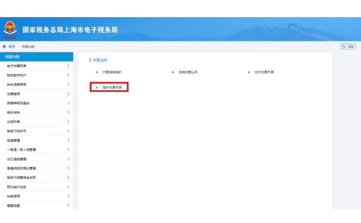Open 蓝字发票开具 link
The width and height of the screenshot is (361, 223).
pos(112,87)
